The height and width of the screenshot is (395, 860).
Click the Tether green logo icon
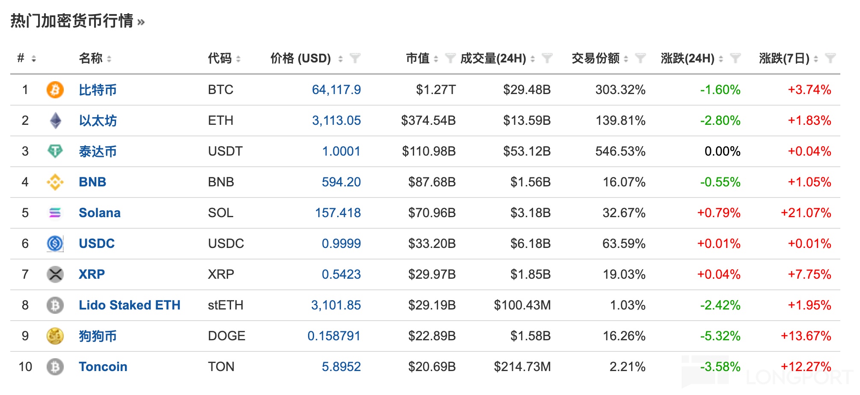coord(55,151)
